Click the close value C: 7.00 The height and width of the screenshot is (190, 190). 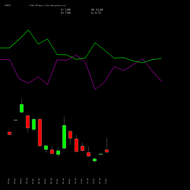[66, 10]
